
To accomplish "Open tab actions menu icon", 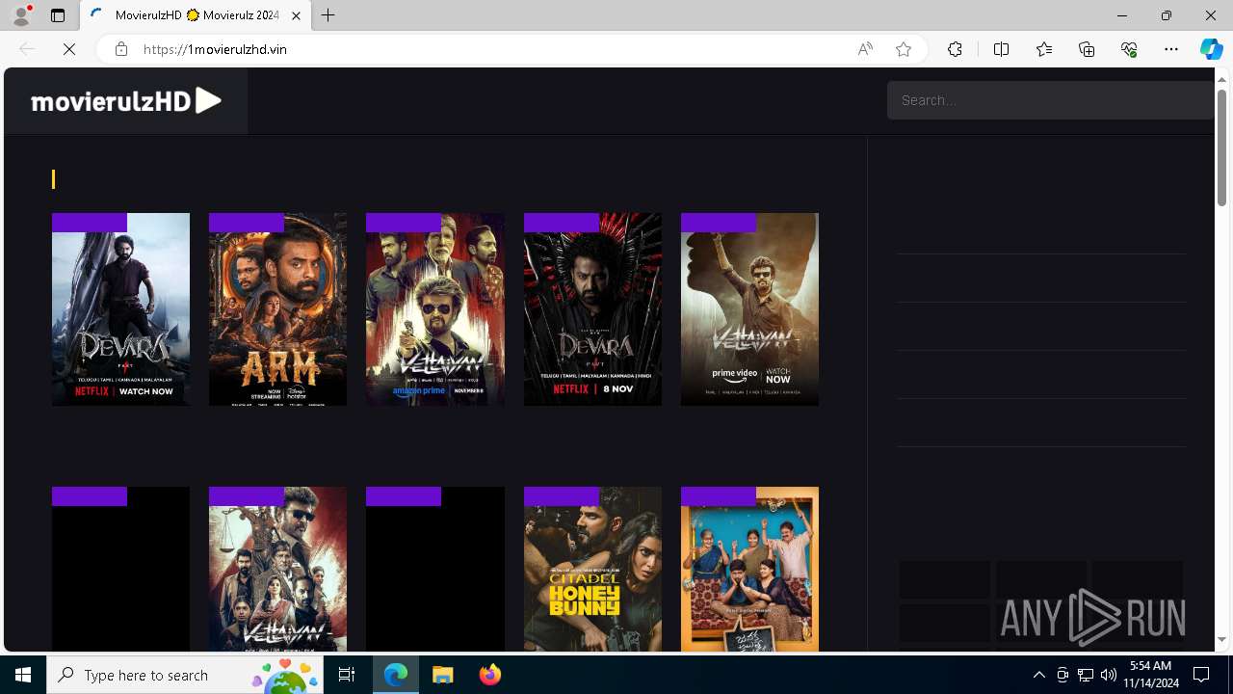I will click(58, 15).
